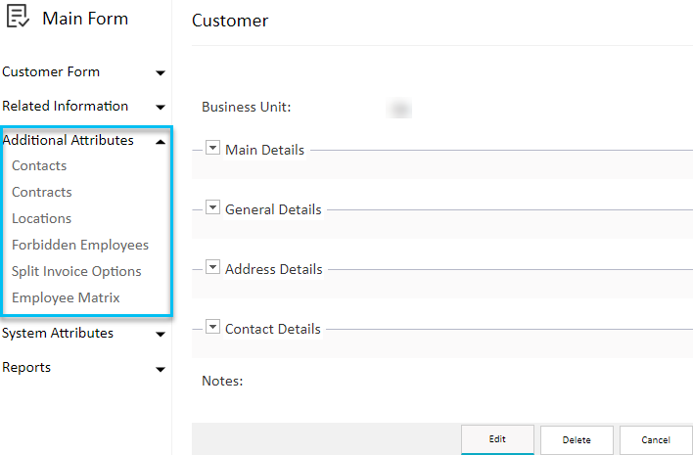
Task: Click the Edit button
Action: [497, 439]
